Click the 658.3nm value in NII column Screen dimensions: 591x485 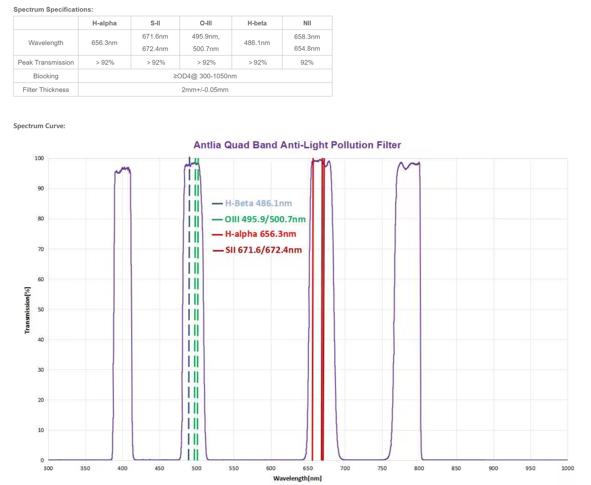[x=307, y=37]
